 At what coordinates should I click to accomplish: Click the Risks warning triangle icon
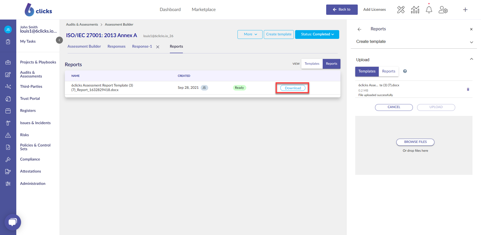[8, 135]
